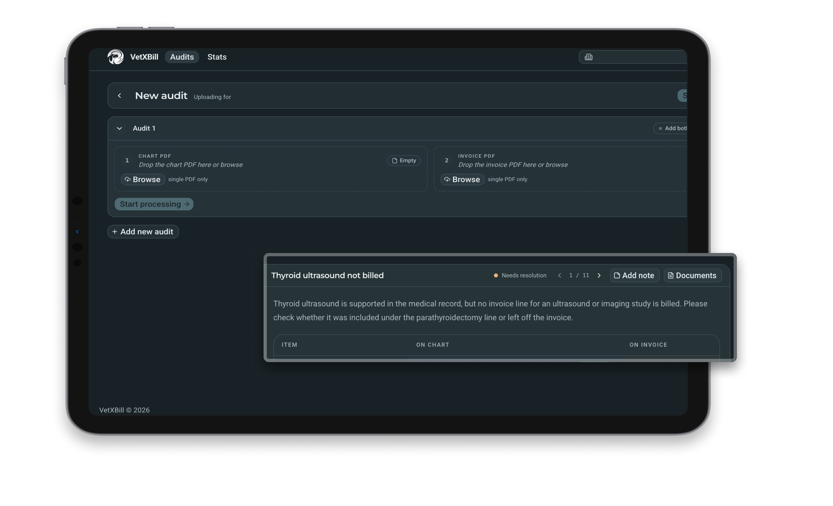Browse for the chart PDF
This screenshot has height=506, width=833.
(x=143, y=179)
